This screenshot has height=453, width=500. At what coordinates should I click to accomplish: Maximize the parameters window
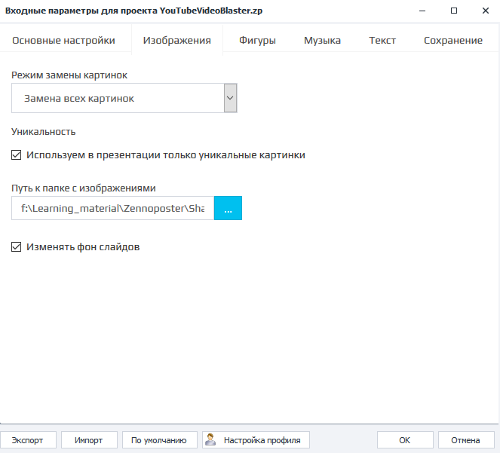point(454,11)
